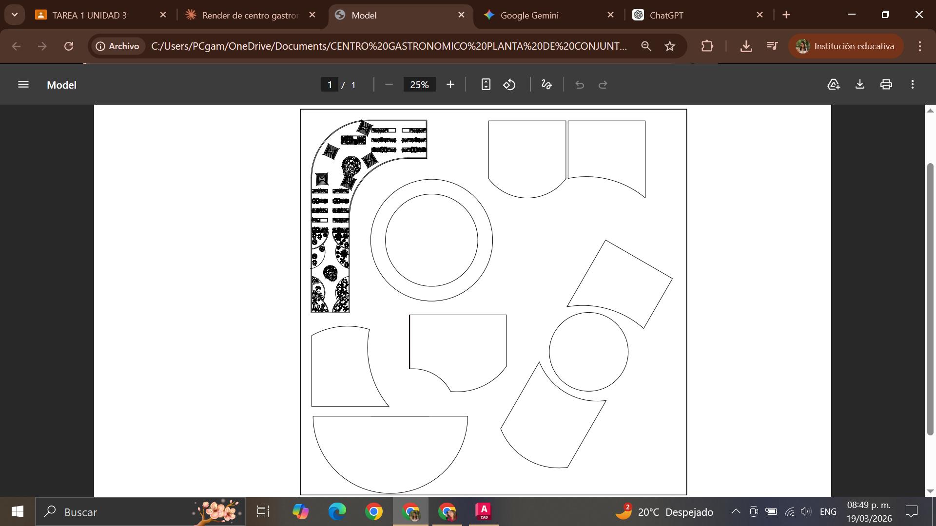Open the Institución educativa profile button

(x=846, y=46)
